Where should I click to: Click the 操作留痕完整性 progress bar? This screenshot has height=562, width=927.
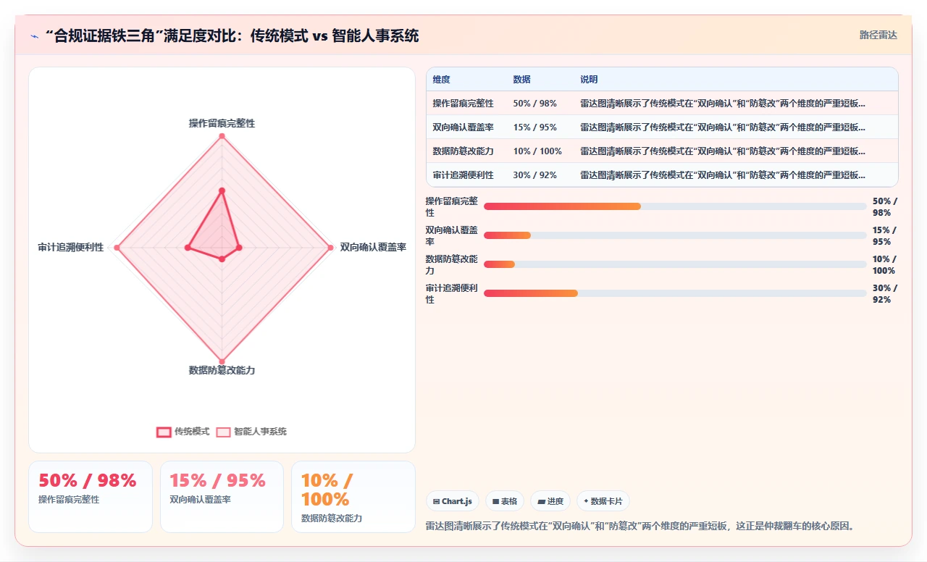675,206
